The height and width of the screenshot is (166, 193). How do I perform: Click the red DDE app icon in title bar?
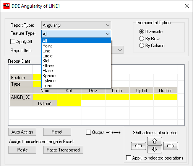(x=6, y=6)
